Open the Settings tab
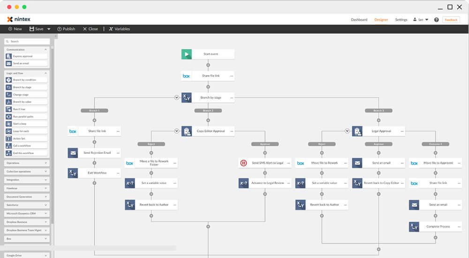469x258 pixels. (x=401, y=20)
